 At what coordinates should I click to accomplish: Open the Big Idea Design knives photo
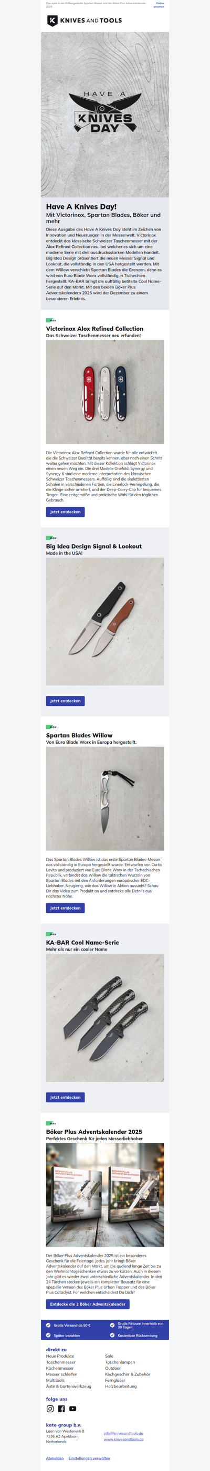point(105,621)
